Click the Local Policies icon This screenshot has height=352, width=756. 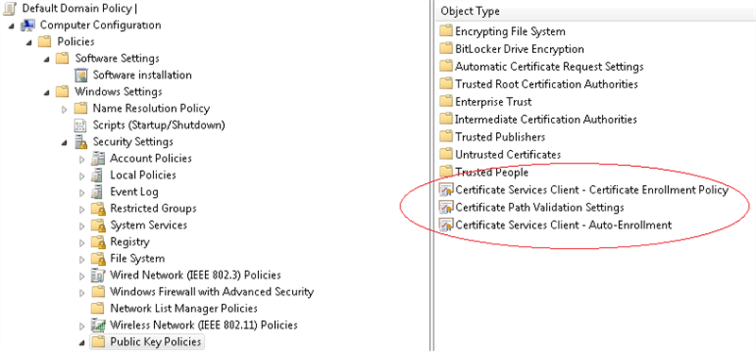click(x=97, y=175)
